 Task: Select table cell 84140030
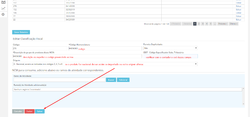point(113,6)
